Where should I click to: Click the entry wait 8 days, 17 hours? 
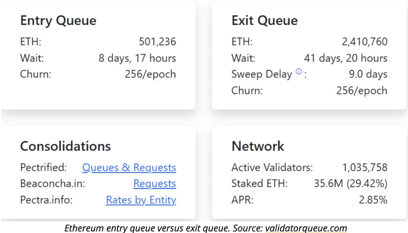[137, 58]
